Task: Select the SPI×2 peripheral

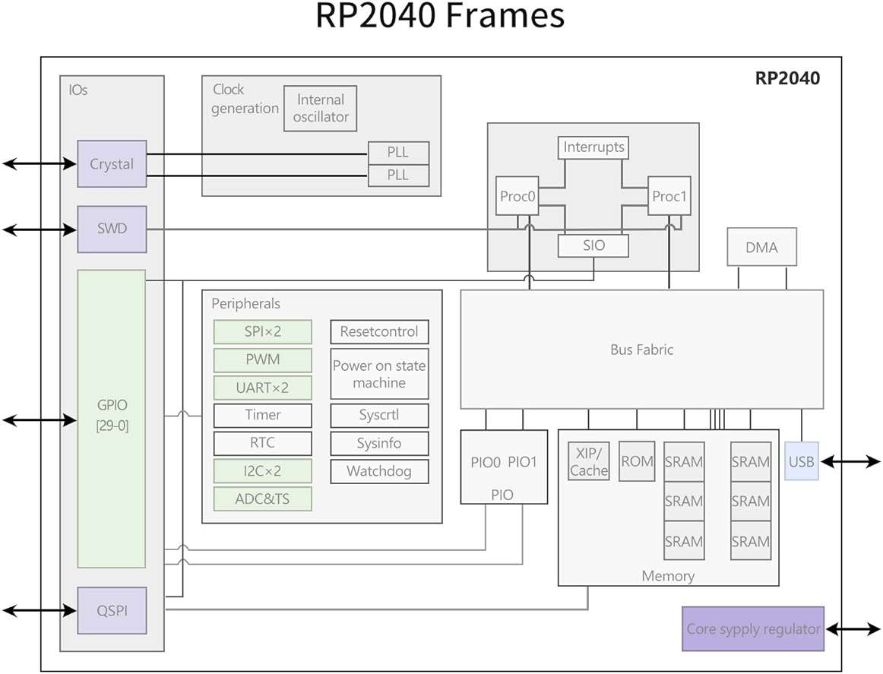Action: click(x=262, y=331)
